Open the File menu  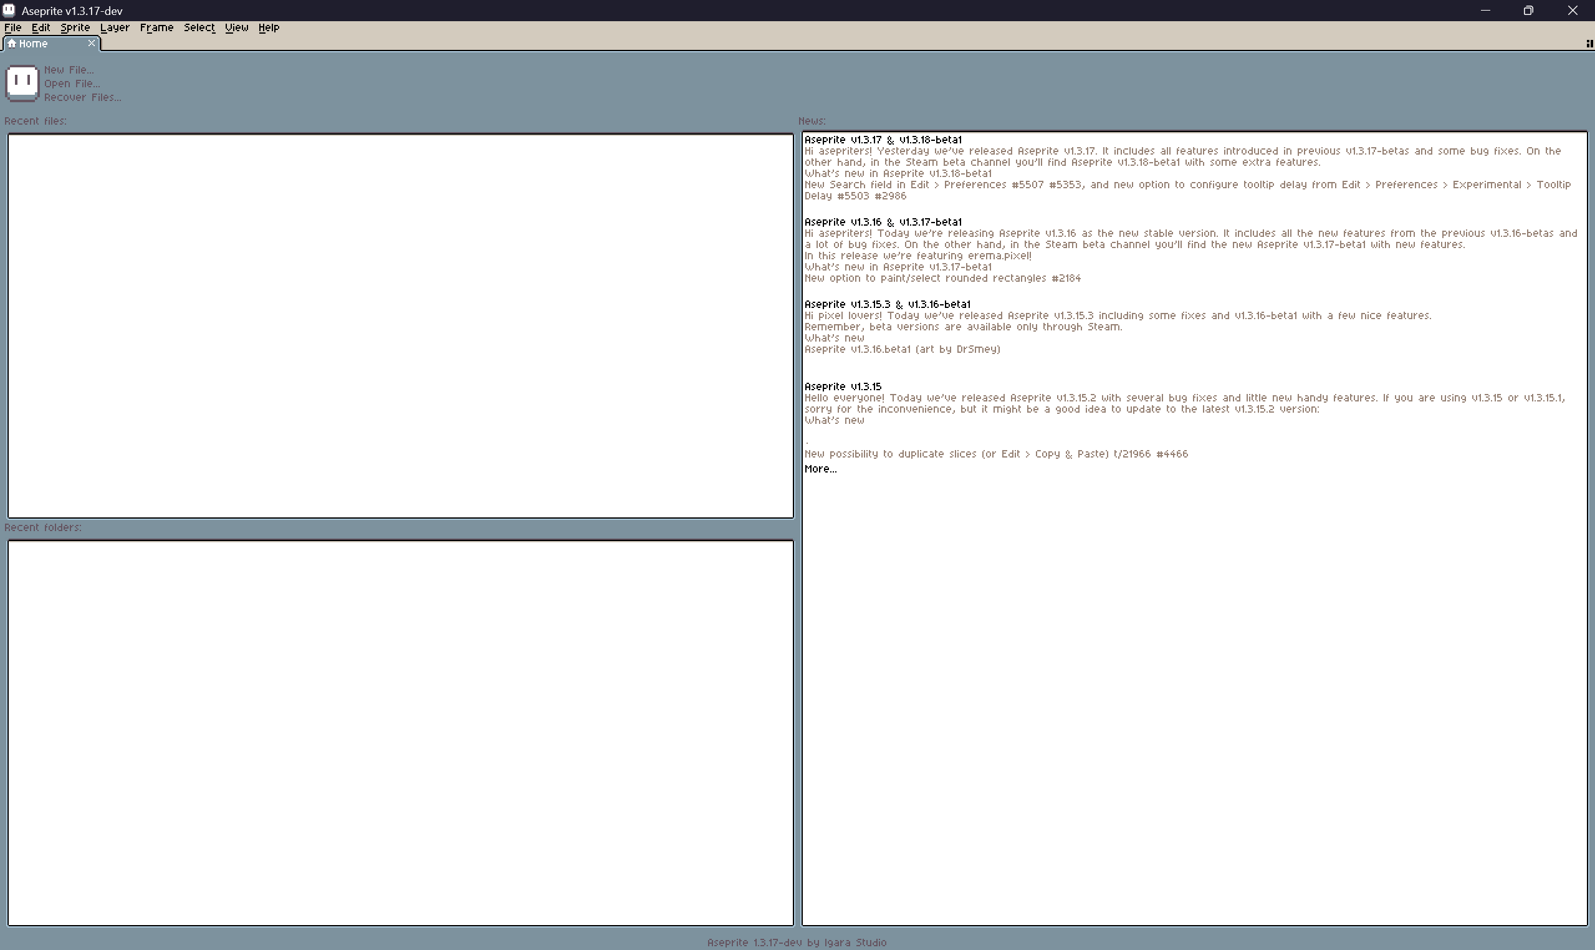(x=13, y=27)
